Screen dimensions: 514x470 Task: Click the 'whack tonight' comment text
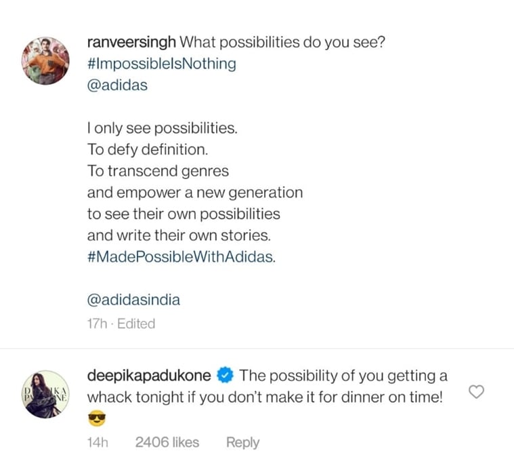click(x=135, y=397)
